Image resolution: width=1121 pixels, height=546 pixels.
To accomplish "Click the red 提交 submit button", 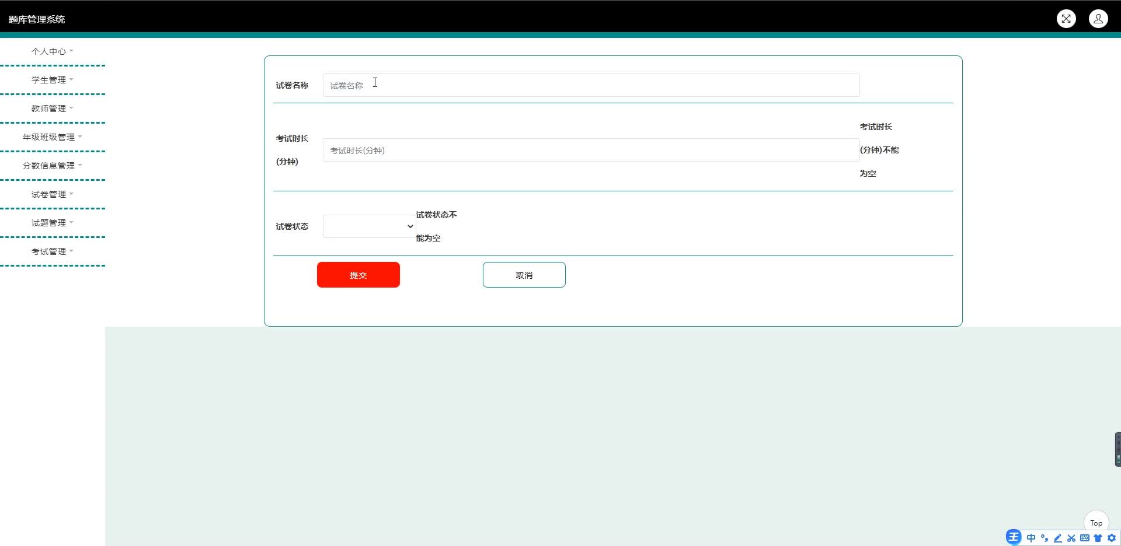I will pos(358,275).
